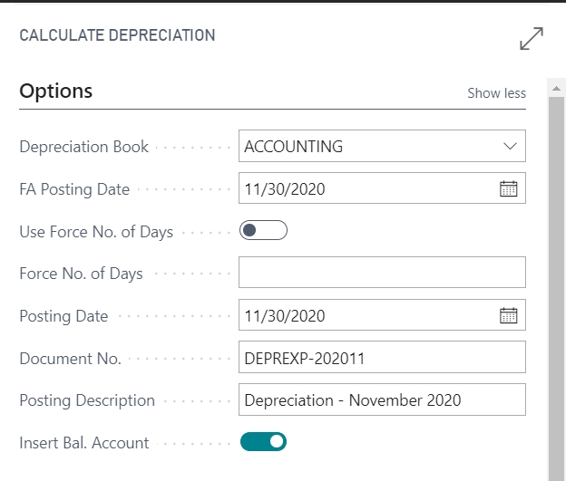
Task: Click the Posting Date input value
Action: coord(285,316)
